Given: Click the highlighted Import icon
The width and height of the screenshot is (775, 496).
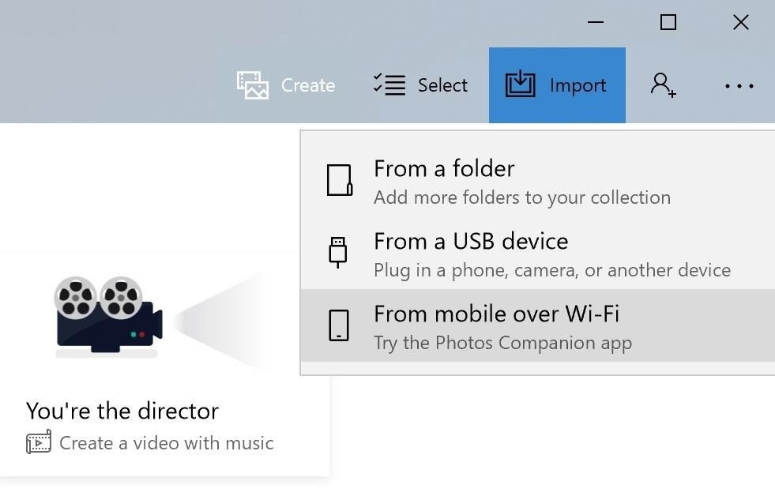Looking at the screenshot, I should (521, 85).
